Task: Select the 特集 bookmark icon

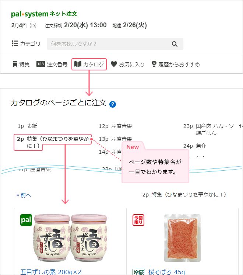Action: pos(15,64)
